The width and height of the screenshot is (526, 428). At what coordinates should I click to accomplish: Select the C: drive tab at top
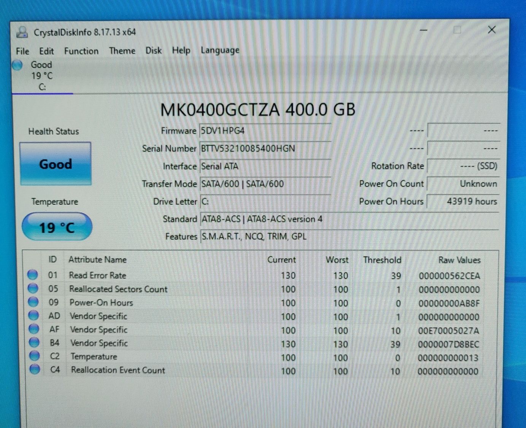point(42,76)
